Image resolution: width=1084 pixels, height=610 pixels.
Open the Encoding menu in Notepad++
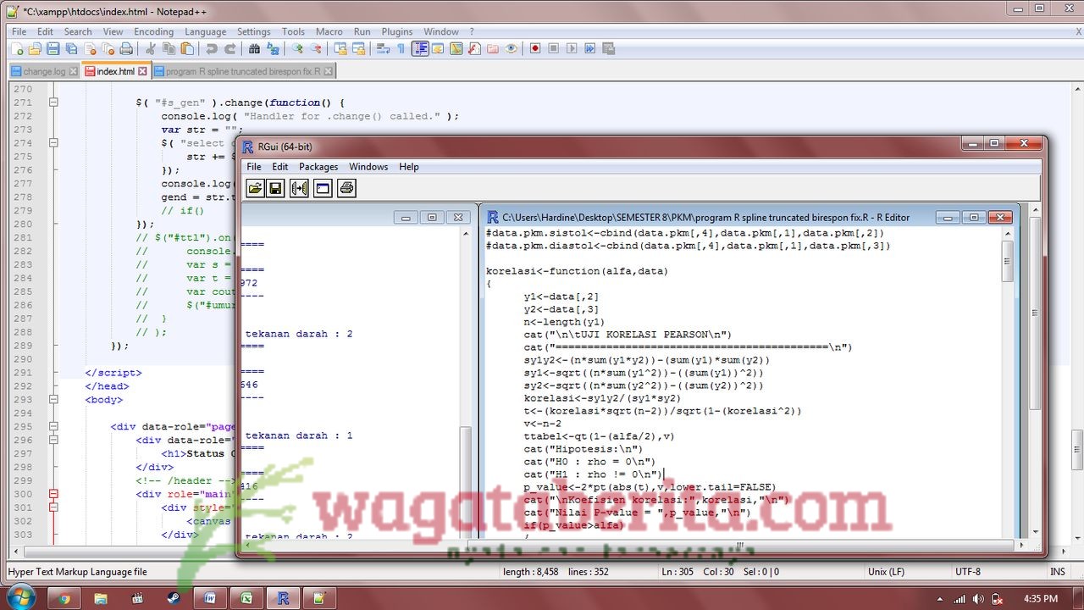coord(153,31)
